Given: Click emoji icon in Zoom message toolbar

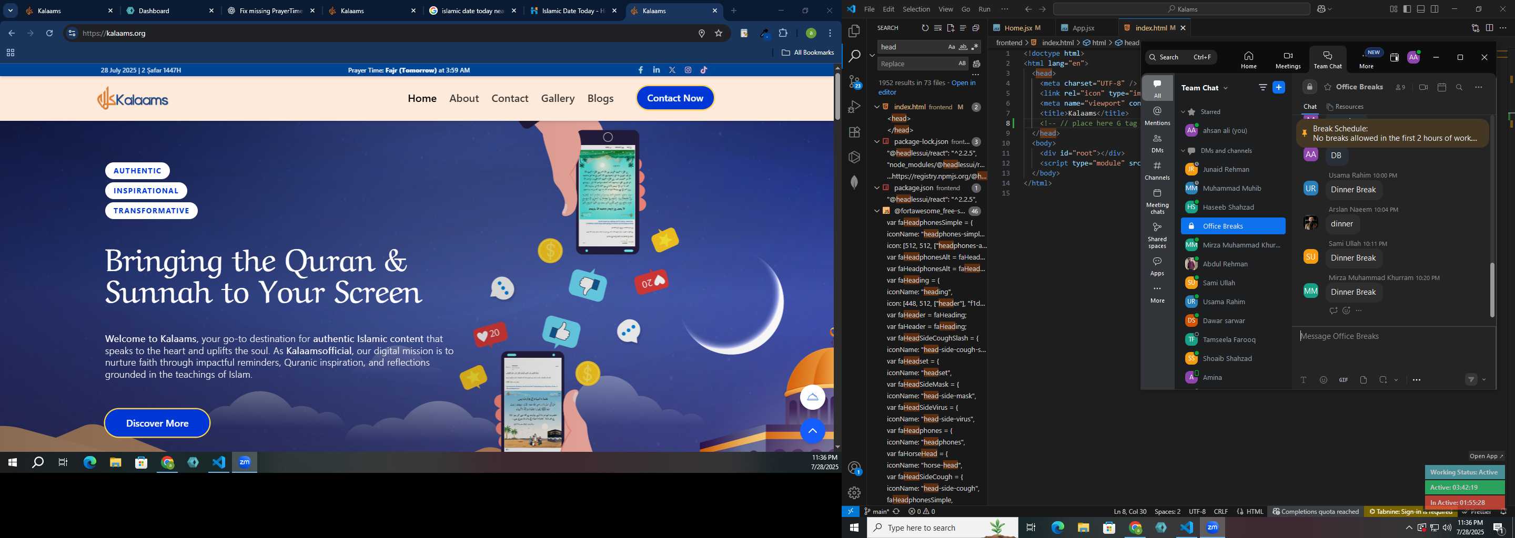Looking at the screenshot, I should tap(1324, 380).
